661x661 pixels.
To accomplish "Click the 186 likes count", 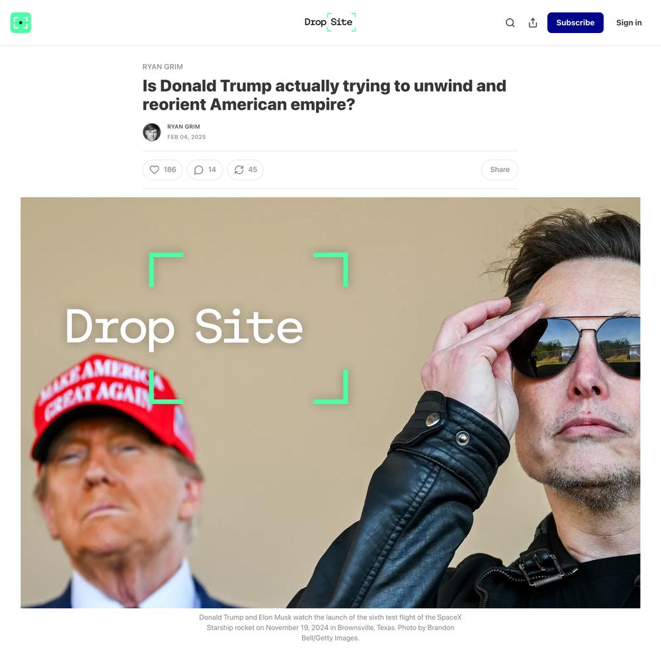I will 170,169.
